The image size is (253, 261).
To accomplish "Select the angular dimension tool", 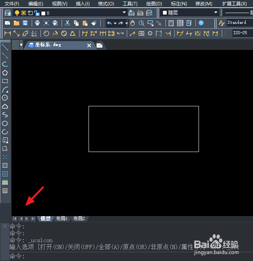I will 73,33.
